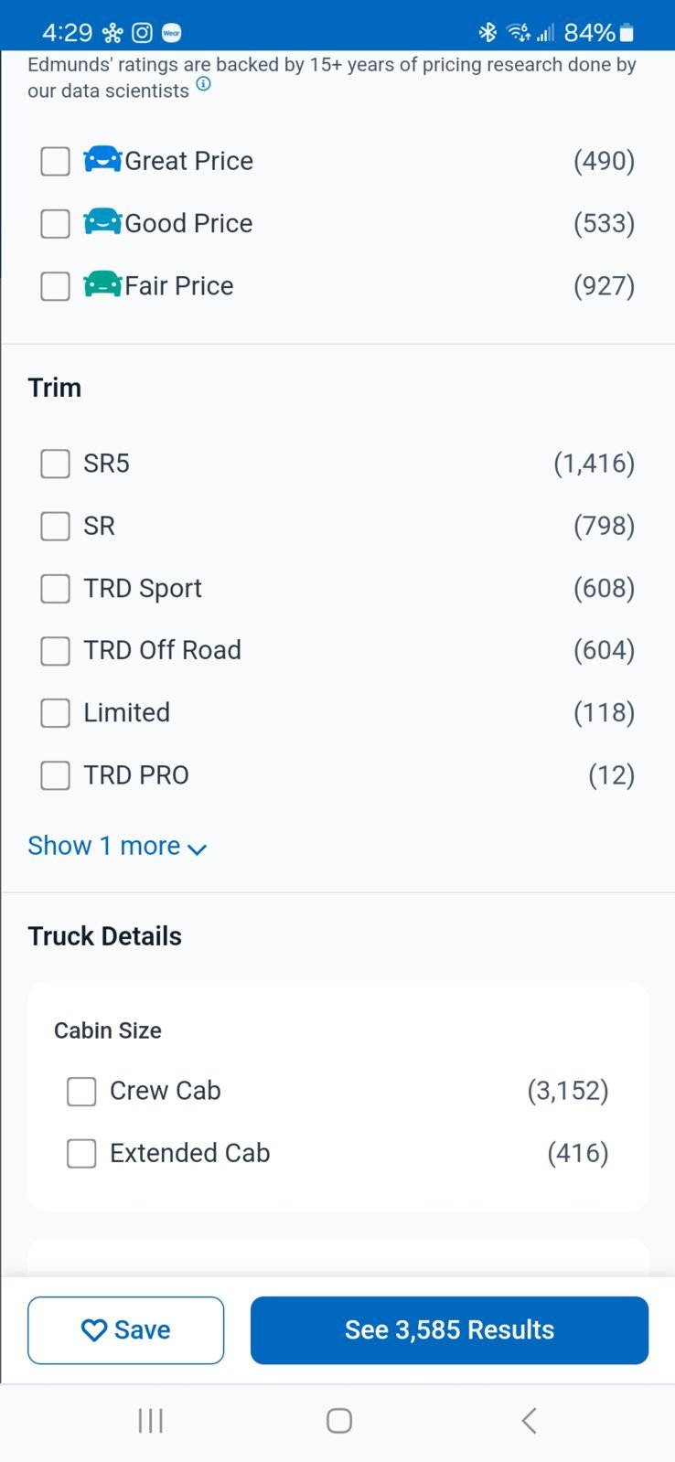Tap the green Fair Price car icon

tap(102, 283)
